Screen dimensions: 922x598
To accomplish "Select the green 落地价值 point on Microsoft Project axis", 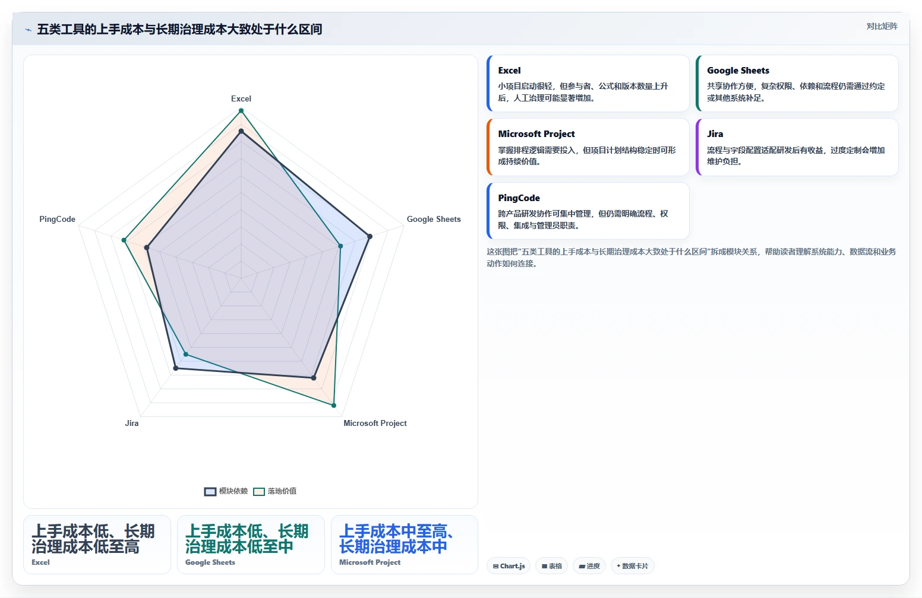I will [334, 405].
